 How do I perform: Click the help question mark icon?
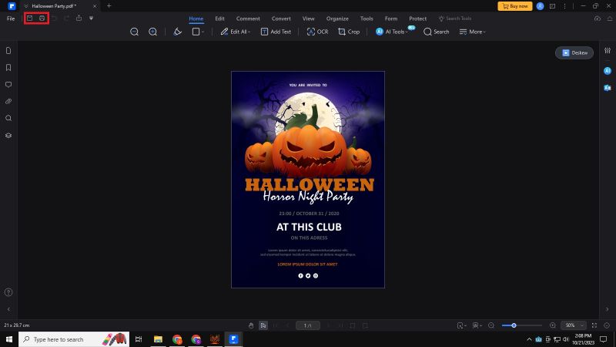pyautogui.click(x=8, y=292)
